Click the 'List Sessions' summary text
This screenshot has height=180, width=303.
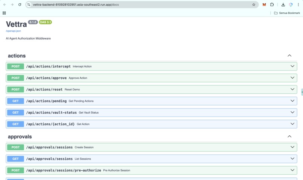[83, 159]
